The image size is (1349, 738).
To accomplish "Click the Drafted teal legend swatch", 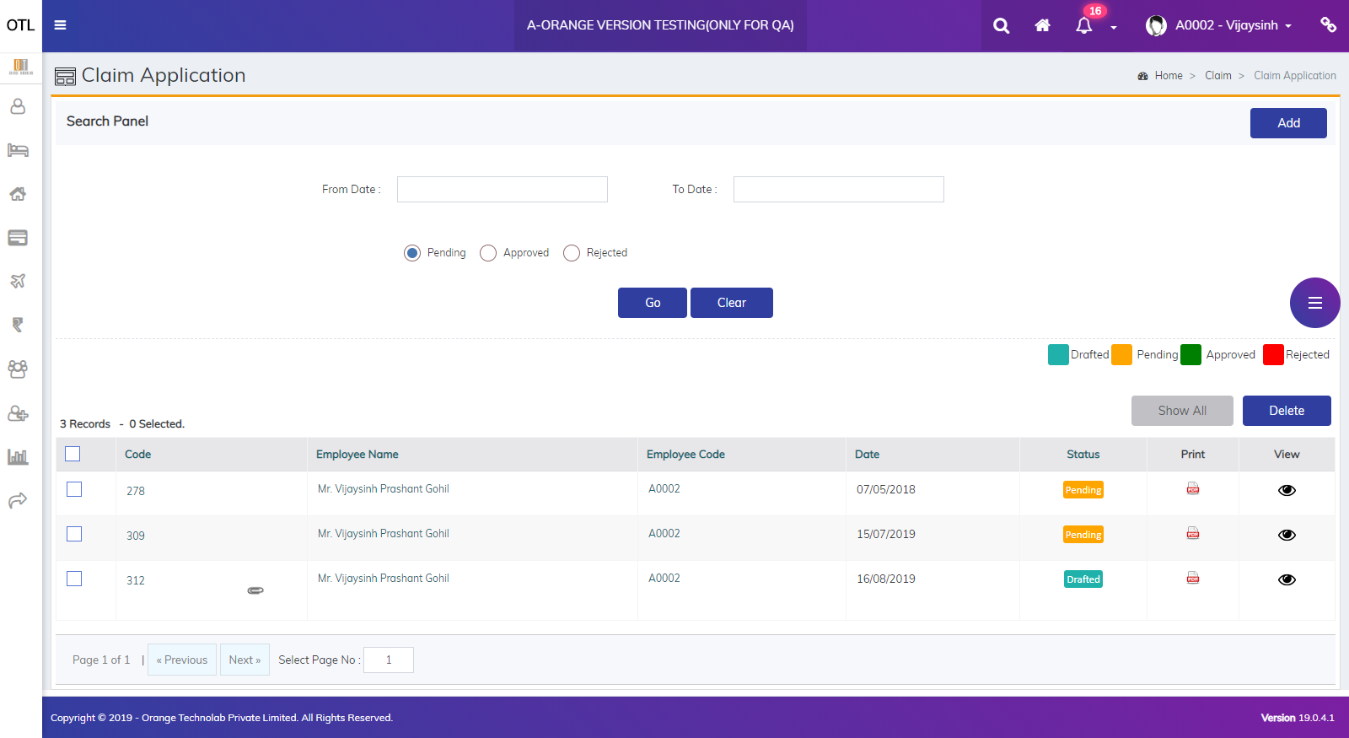I will [x=1058, y=355].
